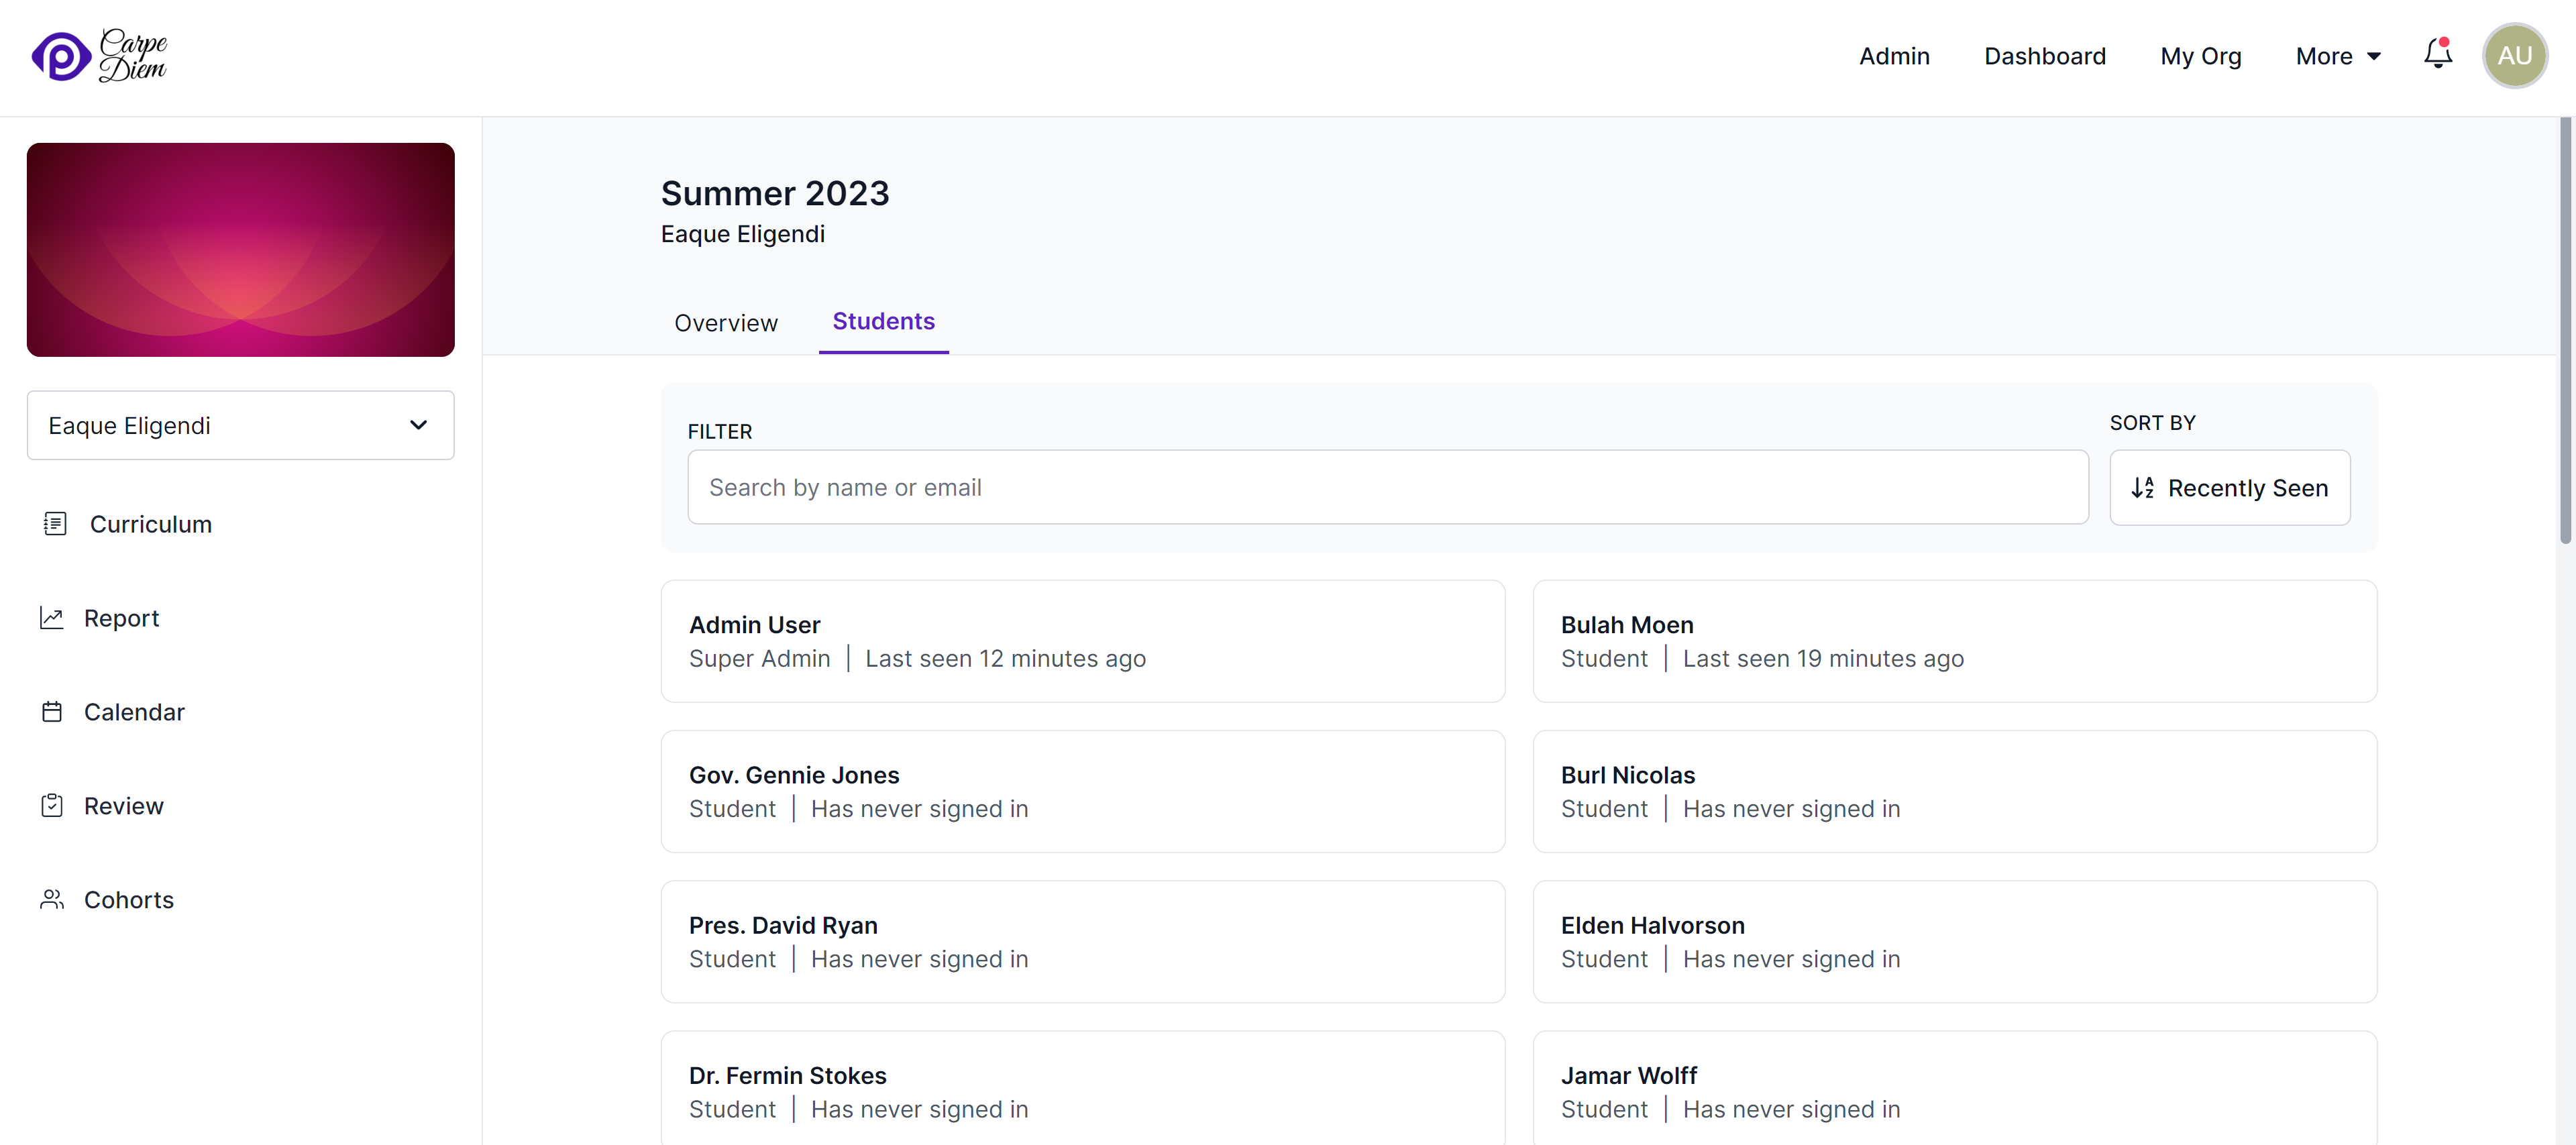Image resolution: width=2576 pixels, height=1145 pixels.
Task: Select the Report sidebar icon
Action: pos(54,617)
